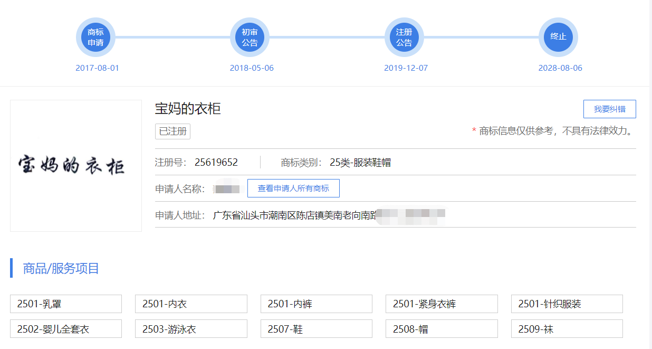This screenshot has height=349, width=652.
Task: Choose the 2507-鞋 item tag
Action: click(x=317, y=329)
